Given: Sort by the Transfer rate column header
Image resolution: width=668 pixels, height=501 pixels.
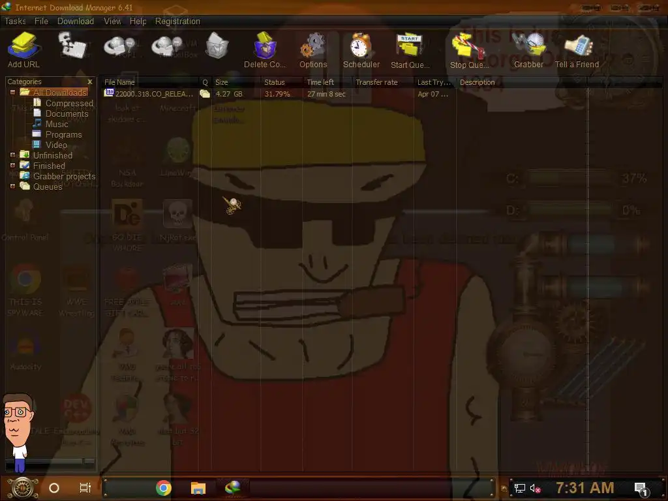Looking at the screenshot, I should click(382, 82).
